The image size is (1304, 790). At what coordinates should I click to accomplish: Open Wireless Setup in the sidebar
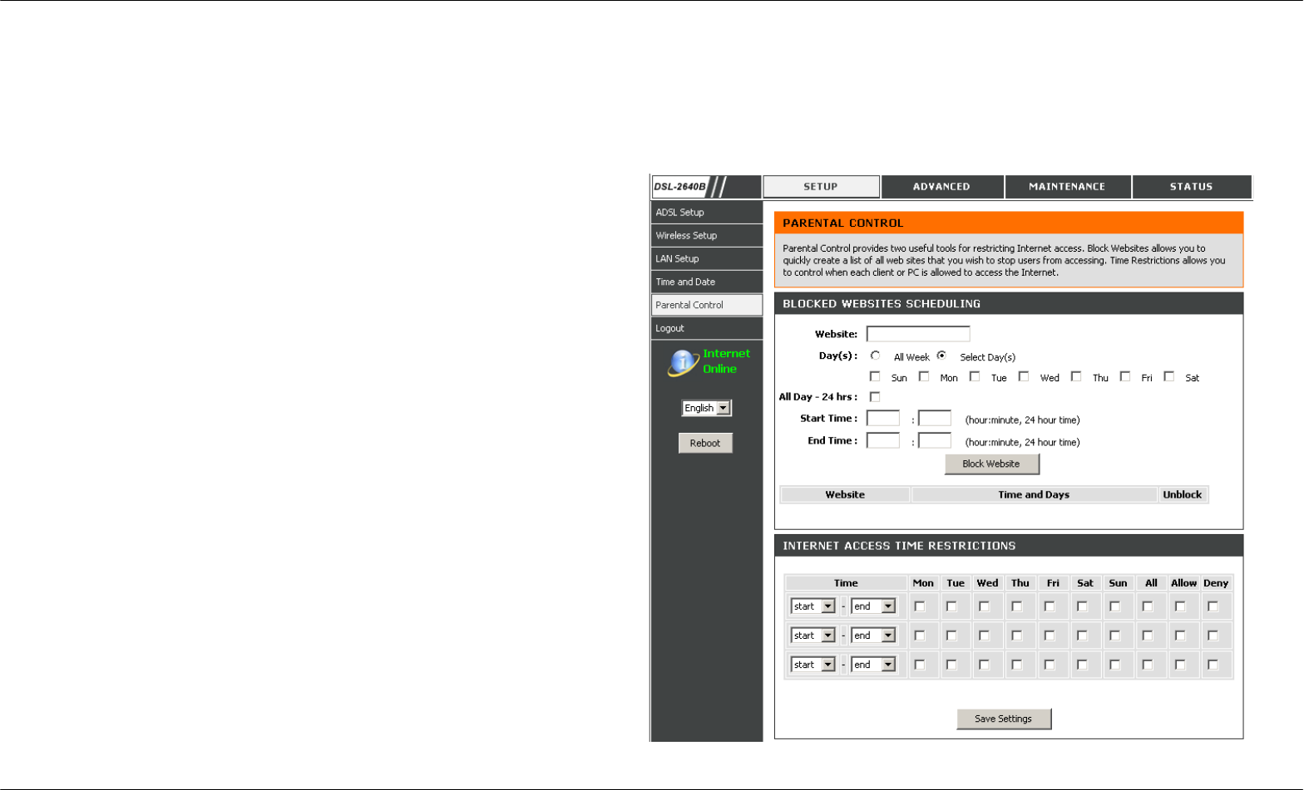(x=707, y=235)
